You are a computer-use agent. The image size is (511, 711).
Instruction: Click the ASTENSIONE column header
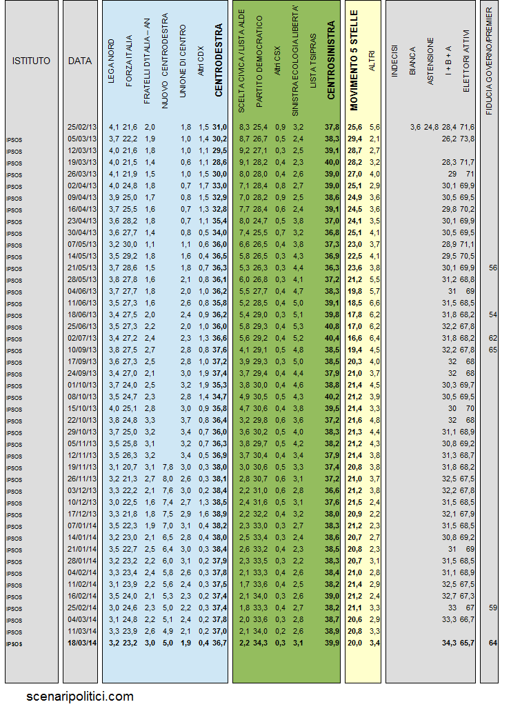pos(430,61)
